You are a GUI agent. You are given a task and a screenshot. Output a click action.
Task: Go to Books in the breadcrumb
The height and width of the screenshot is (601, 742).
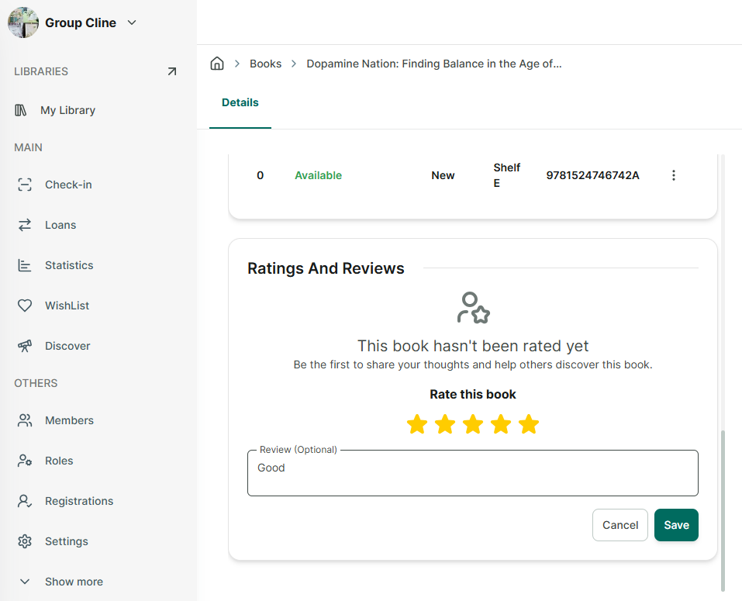[x=265, y=64]
